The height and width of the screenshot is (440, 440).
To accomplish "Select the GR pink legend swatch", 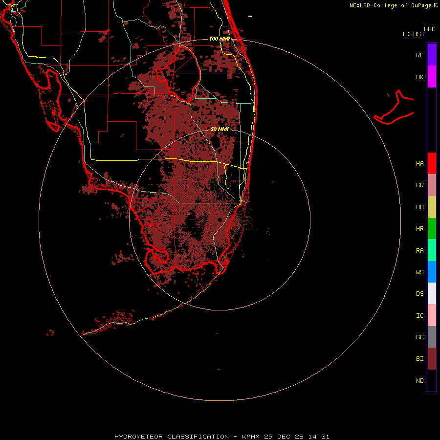I will (x=432, y=185).
